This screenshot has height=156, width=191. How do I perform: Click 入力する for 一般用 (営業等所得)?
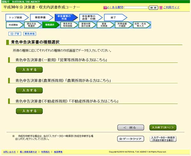coord(29,69)
